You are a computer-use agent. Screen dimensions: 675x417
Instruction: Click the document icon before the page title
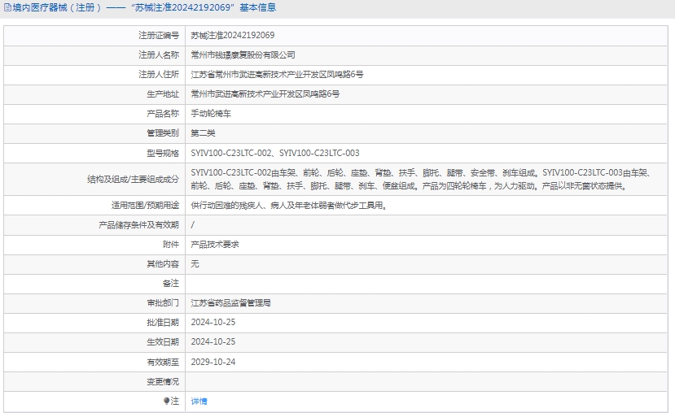click(x=7, y=7)
